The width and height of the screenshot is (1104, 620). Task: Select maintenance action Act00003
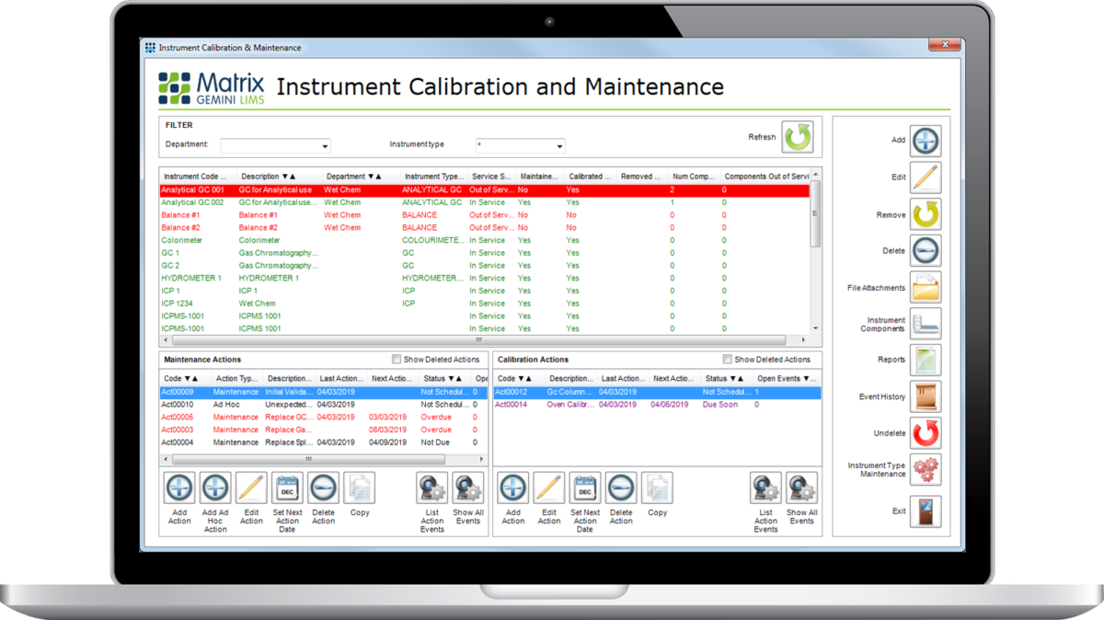click(x=323, y=430)
